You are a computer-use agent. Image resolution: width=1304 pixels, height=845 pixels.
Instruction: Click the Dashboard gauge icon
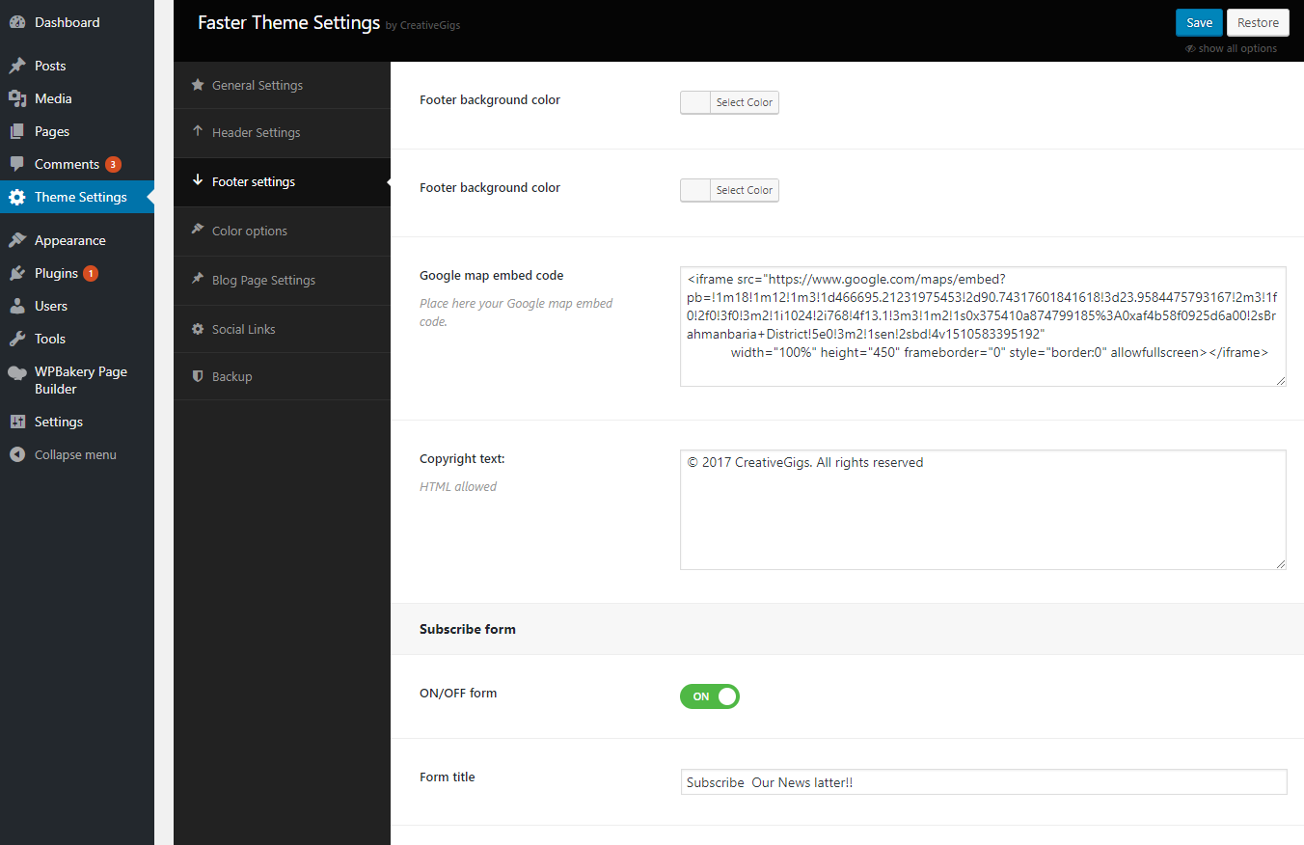17,22
